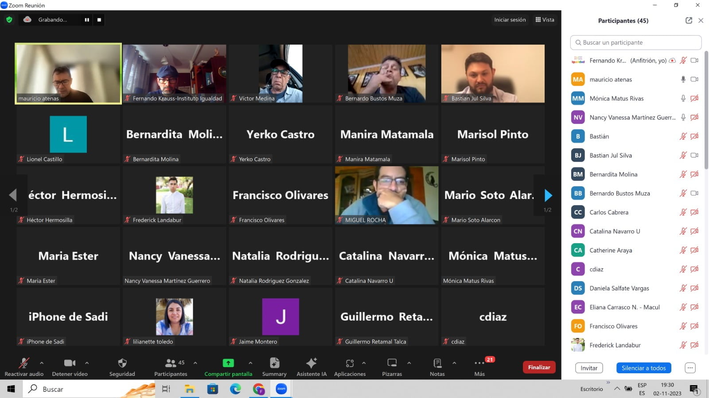Open the Notas icon

437,363
